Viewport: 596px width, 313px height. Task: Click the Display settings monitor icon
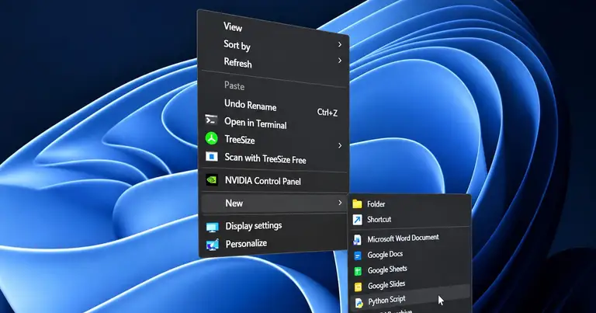tap(213, 228)
